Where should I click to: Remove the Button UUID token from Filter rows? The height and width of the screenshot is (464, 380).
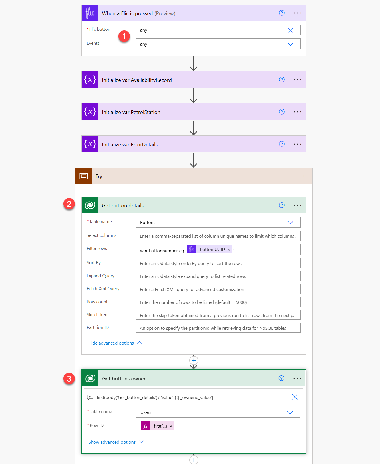(229, 249)
